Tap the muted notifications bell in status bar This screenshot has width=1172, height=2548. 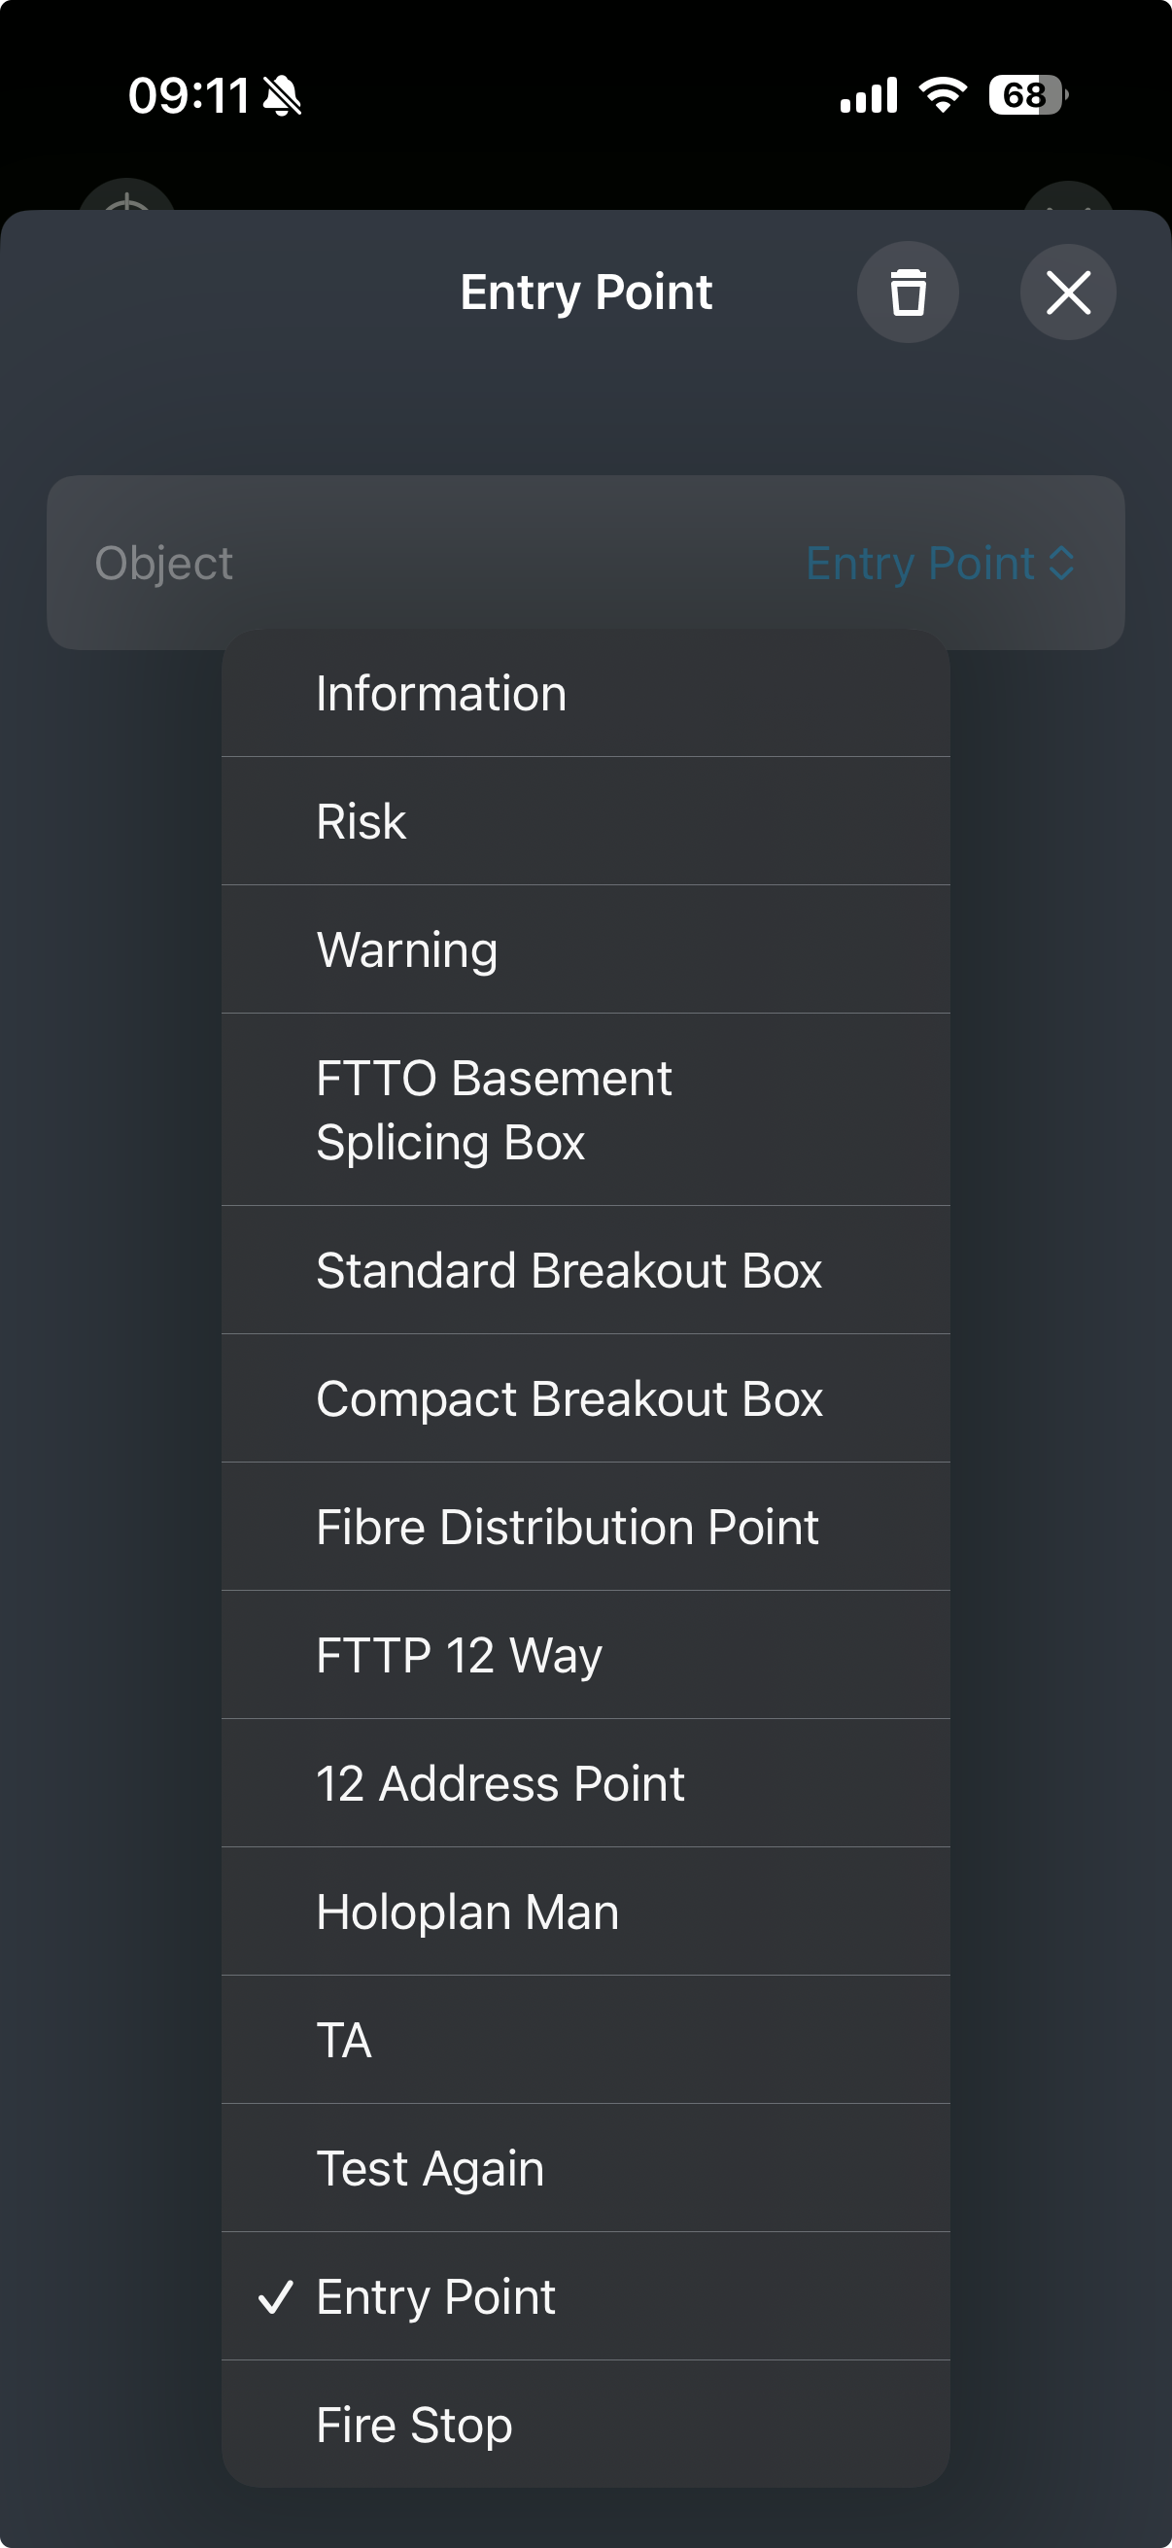point(280,96)
